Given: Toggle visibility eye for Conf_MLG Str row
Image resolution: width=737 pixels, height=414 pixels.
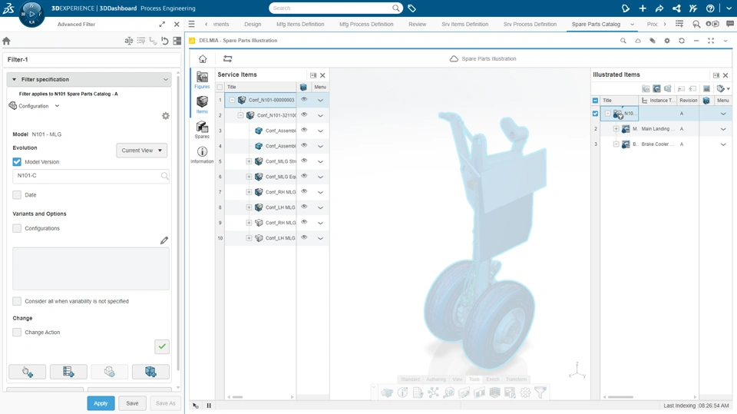Looking at the screenshot, I should pos(304,161).
